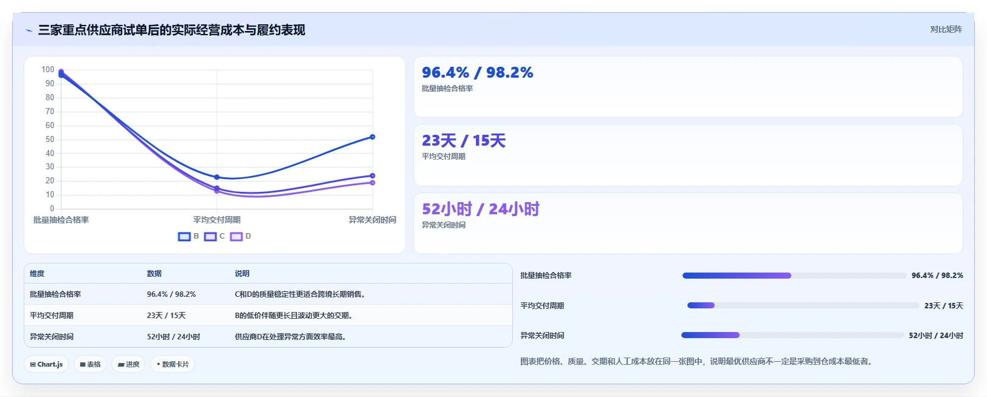The image size is (987, 397).
Task: Click table cell 96.4% / 98.2%
Action: pyautogui.click(x=171, y=294)
